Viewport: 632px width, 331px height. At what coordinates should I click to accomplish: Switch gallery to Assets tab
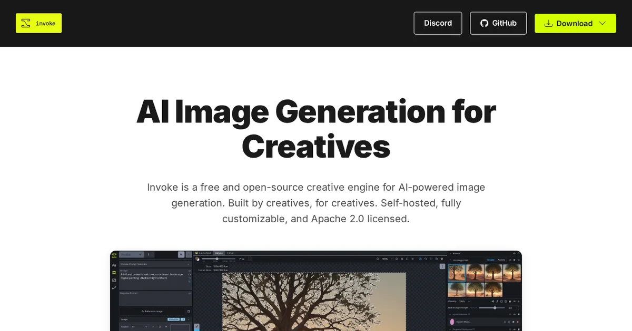pyautogui.click(x=501, y=260)
